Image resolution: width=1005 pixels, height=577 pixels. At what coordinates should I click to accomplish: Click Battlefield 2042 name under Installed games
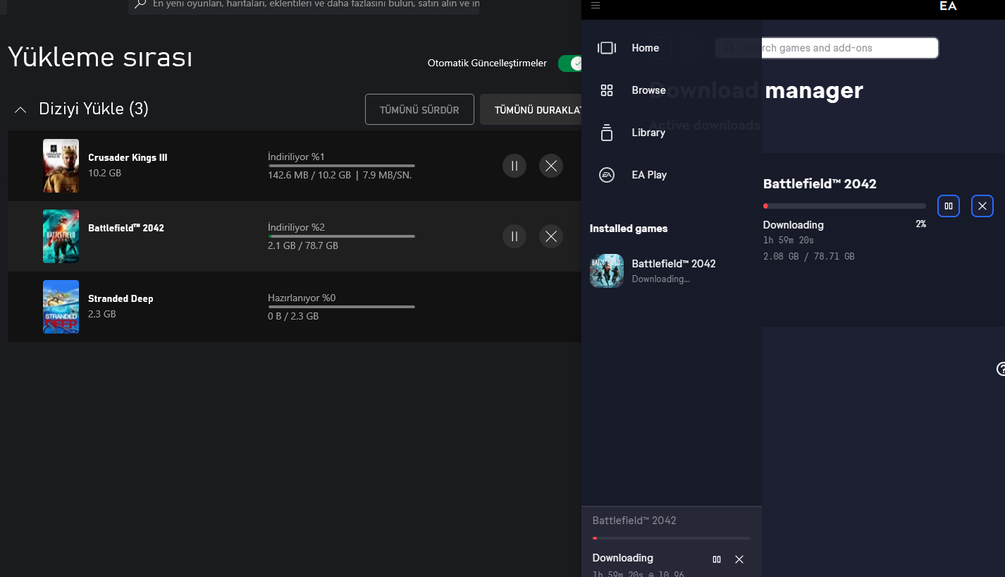coord(674,264)
